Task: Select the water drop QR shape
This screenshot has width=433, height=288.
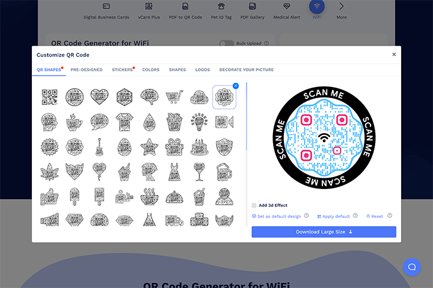Action: tap(149, 122)
